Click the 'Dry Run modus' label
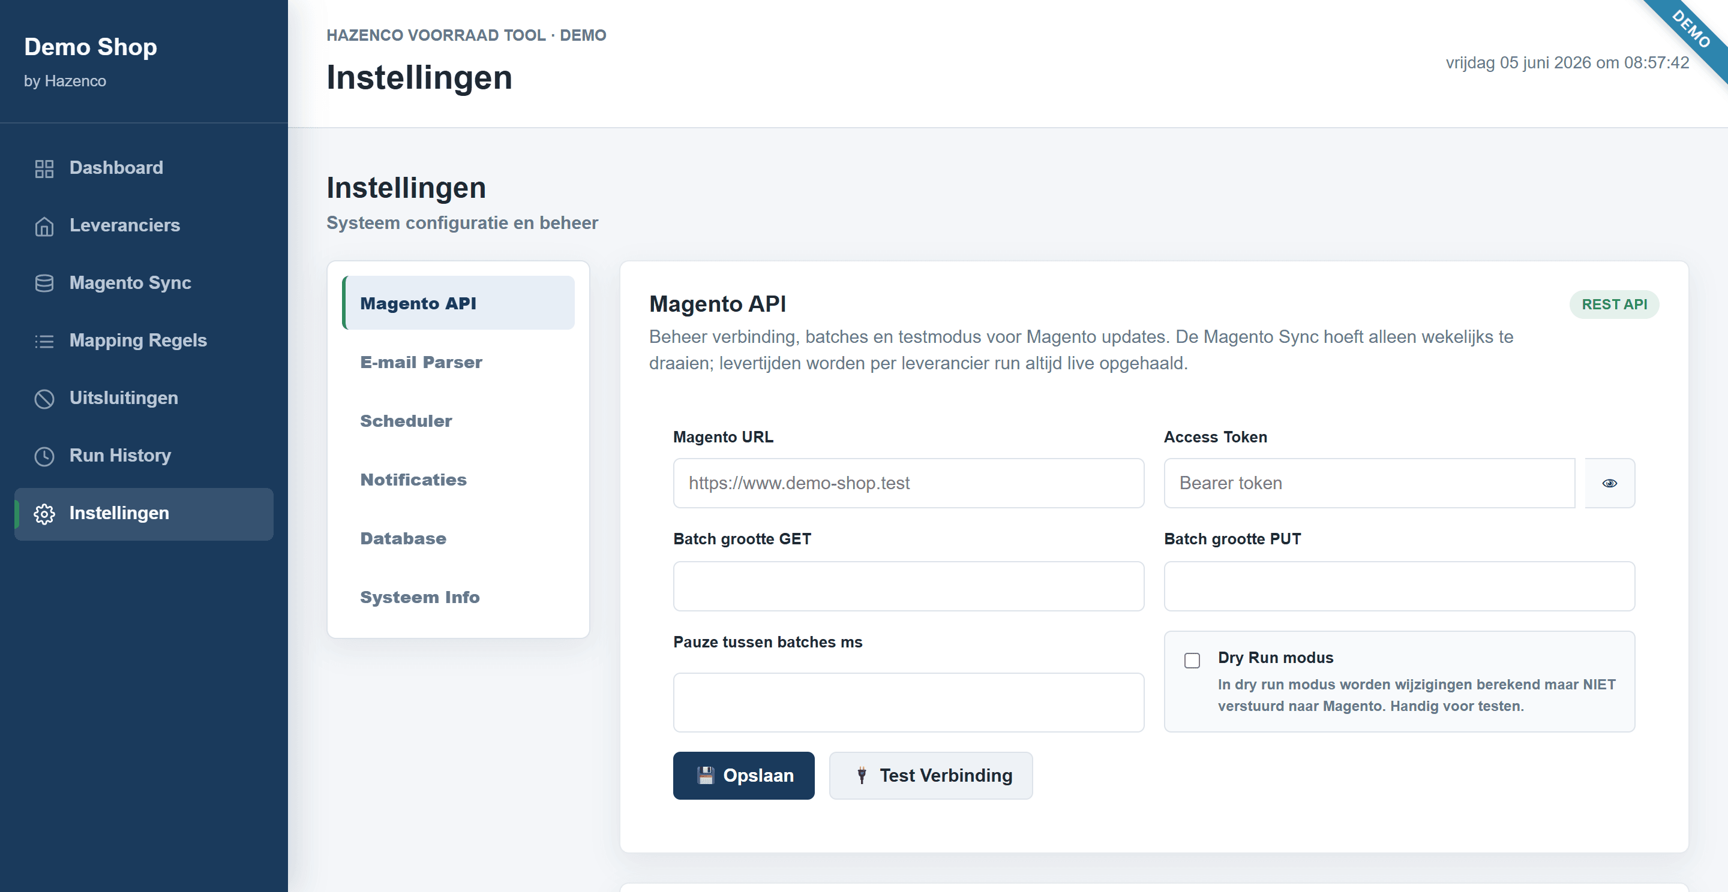1728x892 pixels. [x=1275, y=658]
